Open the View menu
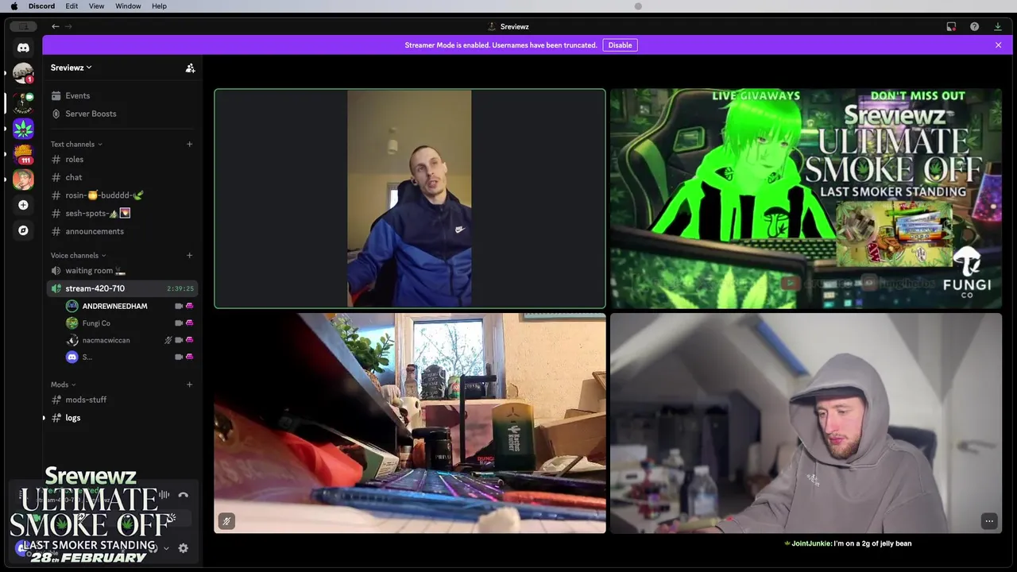The height and width of the screenshot is (572, 1017). pyautogui.click(x=96, y=6)
